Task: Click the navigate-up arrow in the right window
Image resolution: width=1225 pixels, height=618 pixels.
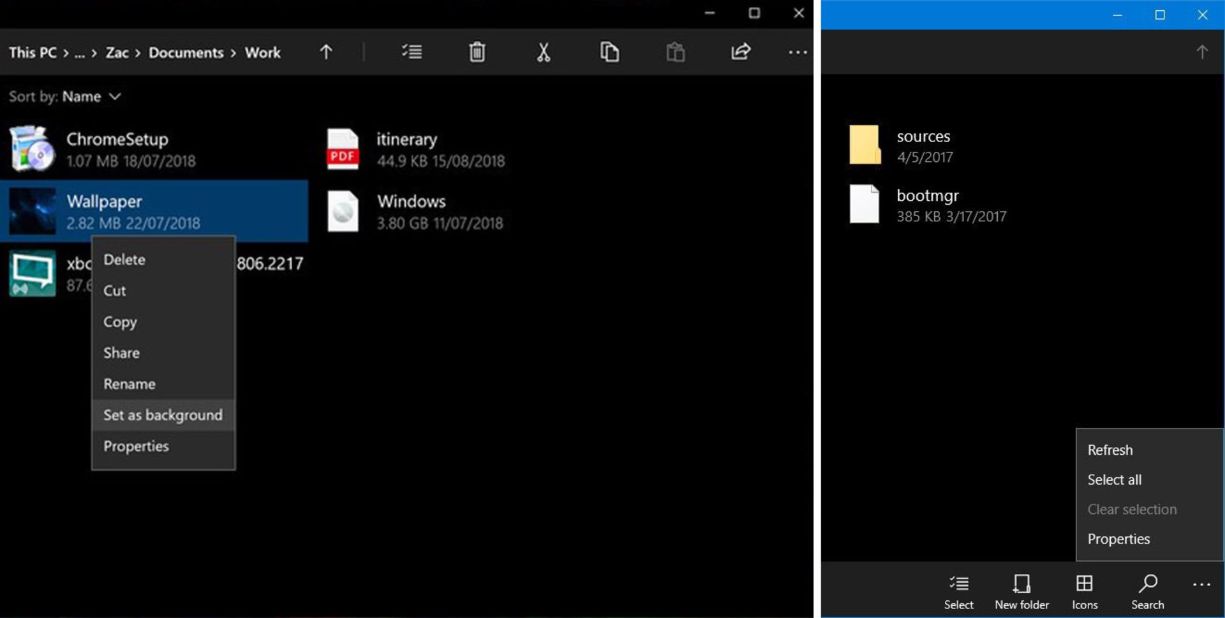Action: tap(1202, 52)
